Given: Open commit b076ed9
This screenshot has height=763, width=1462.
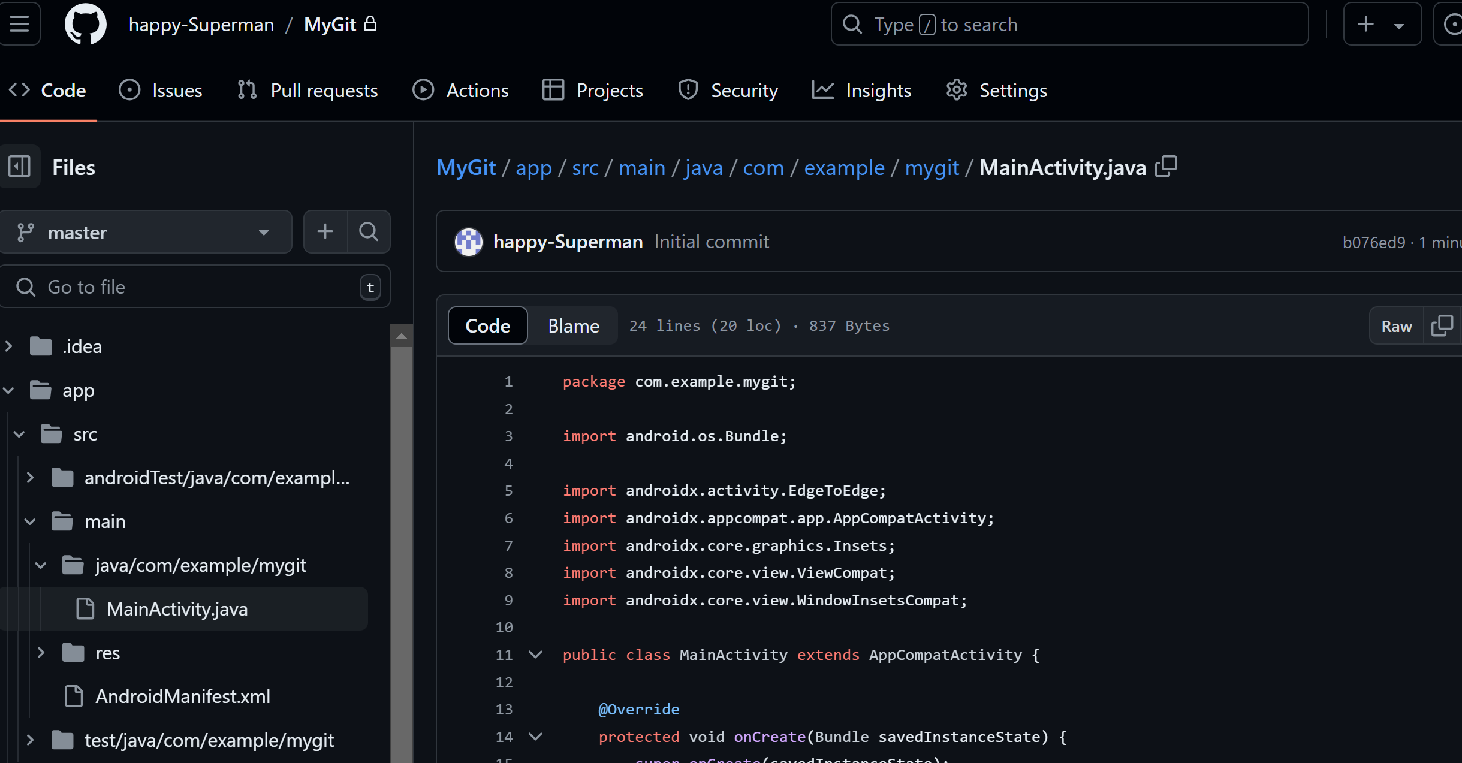Looking at the screenshot, I should pyautogui.click(x=1374, y=242).
